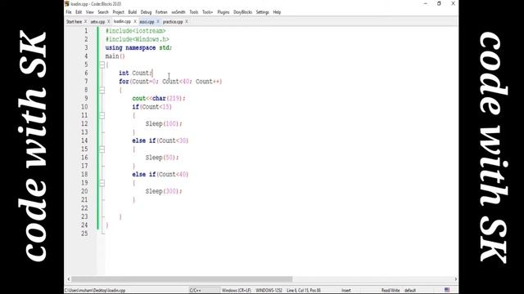Close the practice.cpp tab
This screenshot has width=524, height=294.
tap(187, 22)
